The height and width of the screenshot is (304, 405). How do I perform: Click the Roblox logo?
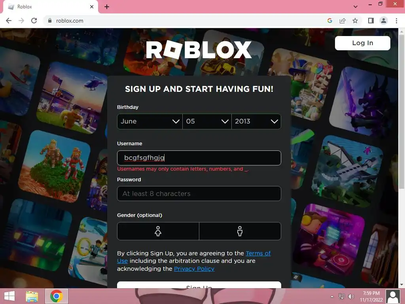point(199,49)
